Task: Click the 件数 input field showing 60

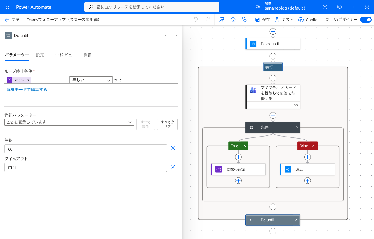Action: [86, 149]
